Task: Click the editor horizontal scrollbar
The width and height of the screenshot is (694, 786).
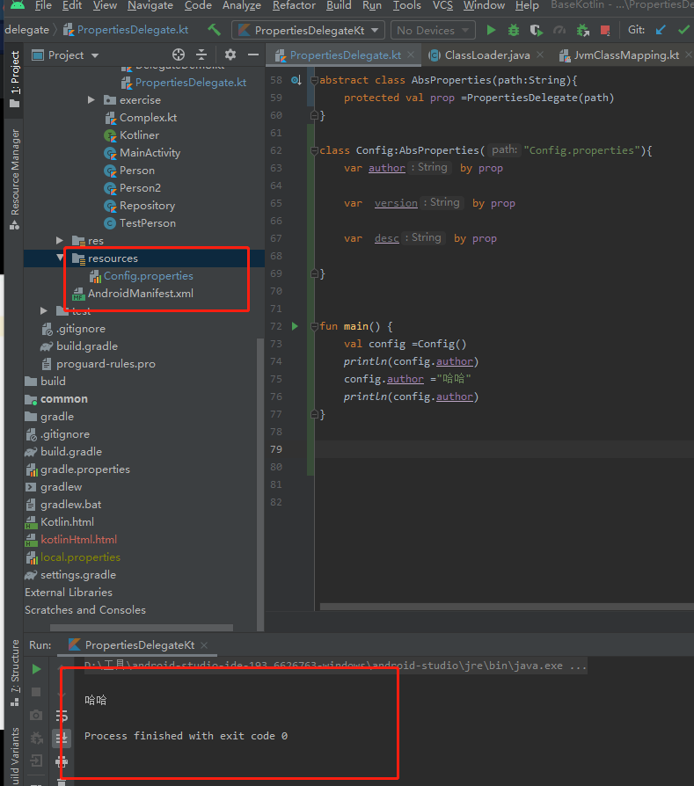Action: (x=507, y=607)
